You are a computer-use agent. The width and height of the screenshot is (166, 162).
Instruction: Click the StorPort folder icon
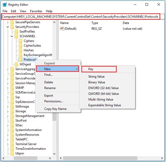click(x=12, y=121)
